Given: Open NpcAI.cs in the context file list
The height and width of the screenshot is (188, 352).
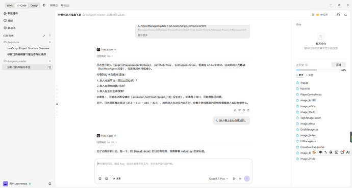Looking at the screenshot, I should [x=305, y=88].
